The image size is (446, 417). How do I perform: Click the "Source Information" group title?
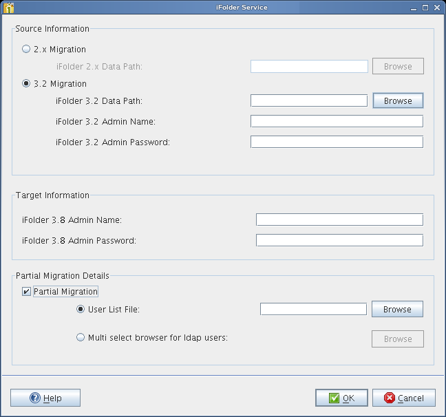click(52, 29)
